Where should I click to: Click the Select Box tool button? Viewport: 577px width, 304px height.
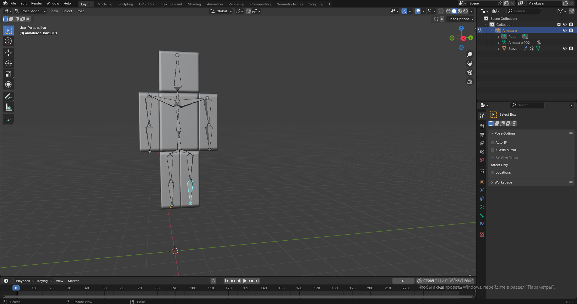point(8,30)
